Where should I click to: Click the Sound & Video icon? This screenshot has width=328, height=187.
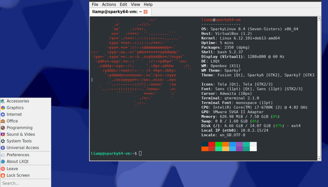(3, 134)
